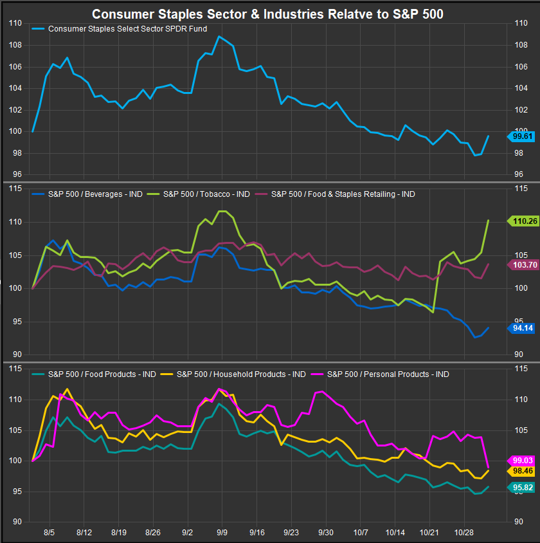Click the 9/2 date label
This screenshot has height=543, width=540.
click(x=188, y=532)
